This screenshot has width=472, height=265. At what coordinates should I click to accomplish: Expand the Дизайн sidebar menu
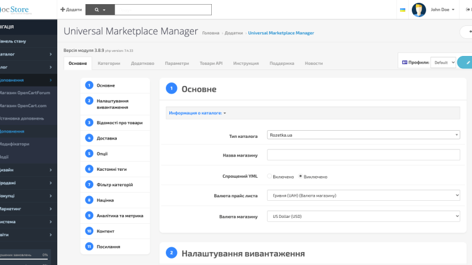[28, 170]
